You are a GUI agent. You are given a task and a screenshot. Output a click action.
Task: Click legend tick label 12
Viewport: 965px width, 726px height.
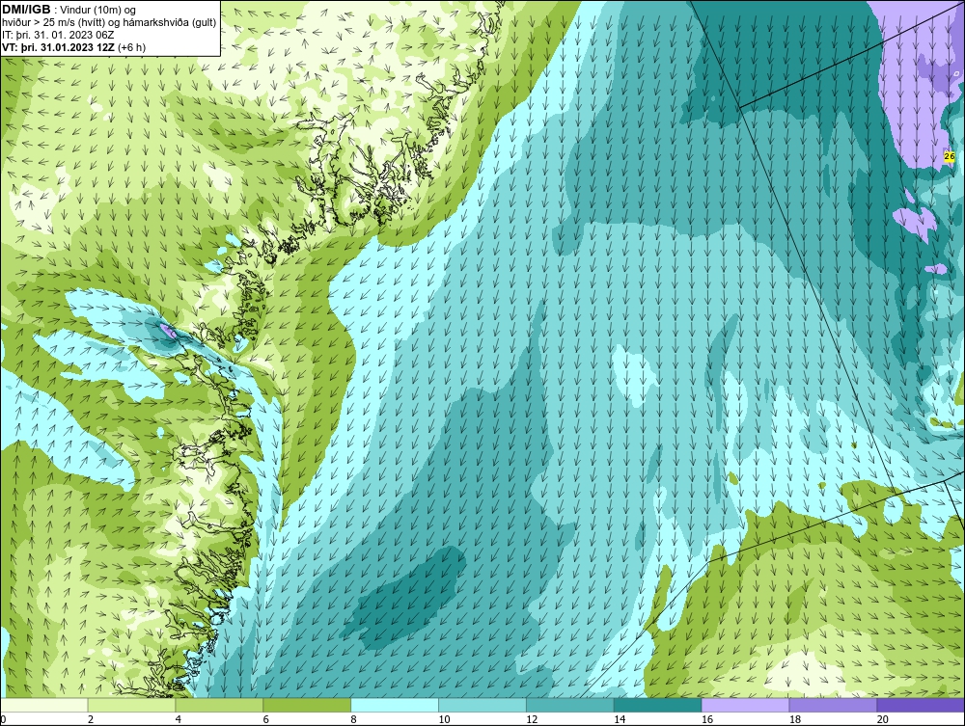(x=532, y=719)
